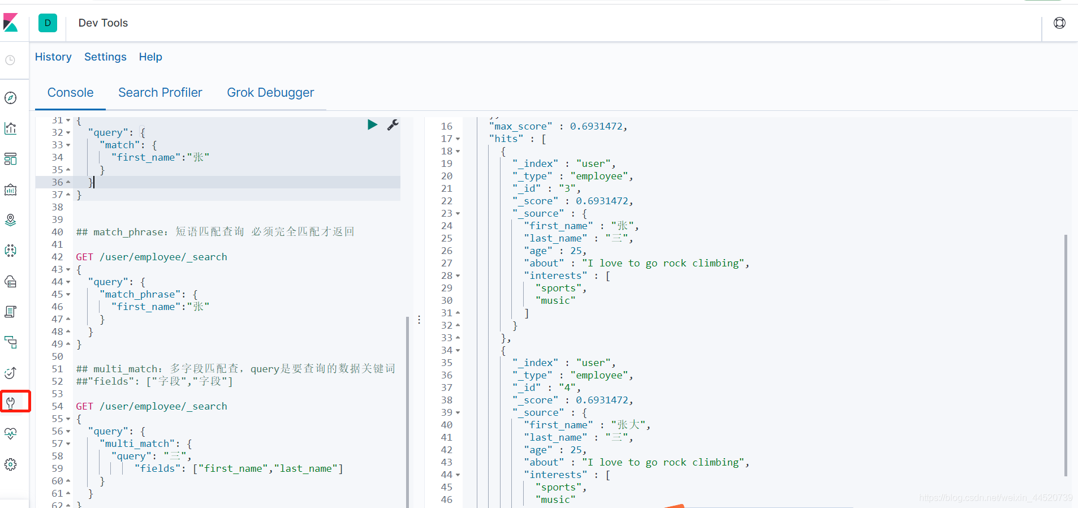Open Canvas icon in sidebar
The image size is (1078, 508).
(x=10, y=190)
